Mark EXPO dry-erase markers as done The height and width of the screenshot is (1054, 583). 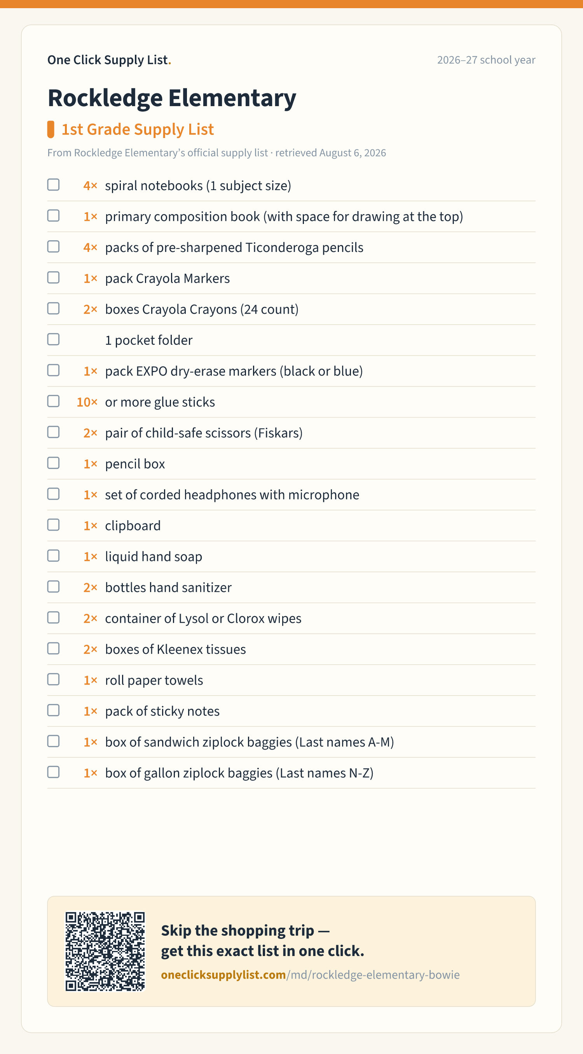click(x=53, y=370)
